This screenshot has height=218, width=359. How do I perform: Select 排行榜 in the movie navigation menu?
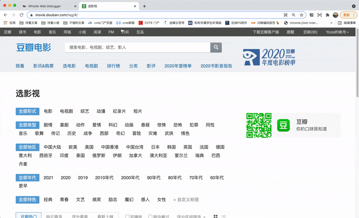(113, 66)
